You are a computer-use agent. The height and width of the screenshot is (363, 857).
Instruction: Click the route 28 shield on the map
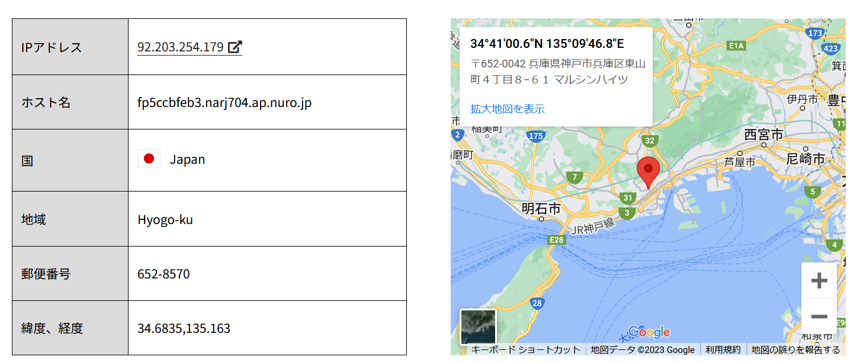tap(537, 303)
